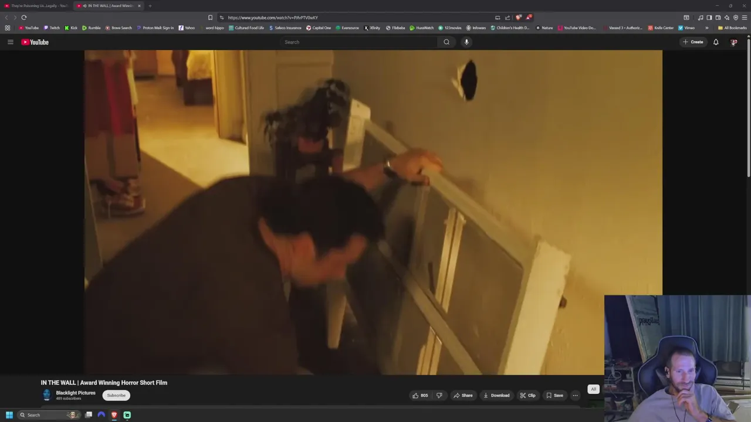Go to YouTube home via logo

point(35,42)
